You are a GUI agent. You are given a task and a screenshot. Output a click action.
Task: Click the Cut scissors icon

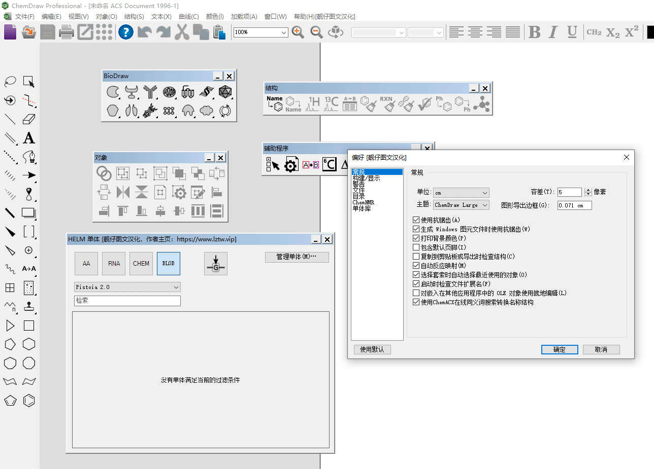[x=182, y=32]
